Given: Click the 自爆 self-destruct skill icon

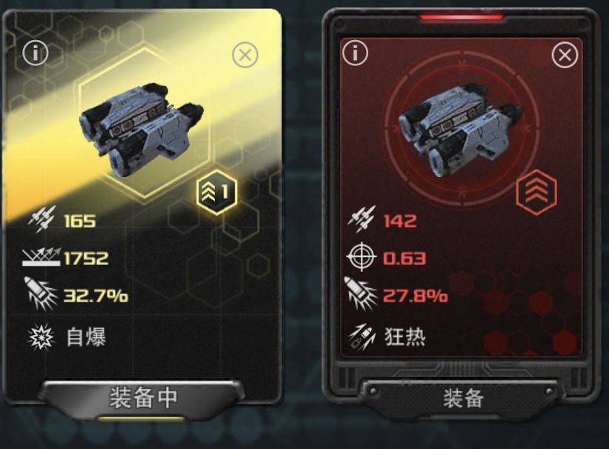Looking at the screenshot, I should 41,336.
